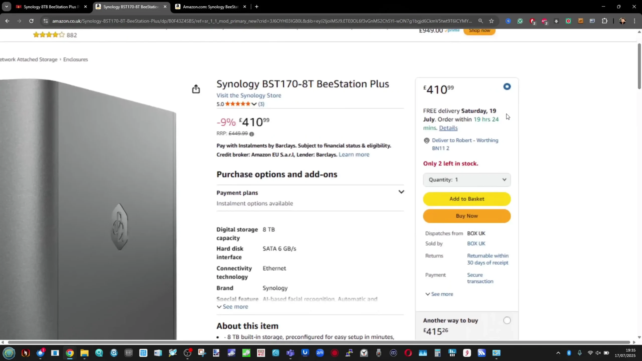Click the zoom magnifier icon in the address bar
642x361 pixels.
[480, 21]
